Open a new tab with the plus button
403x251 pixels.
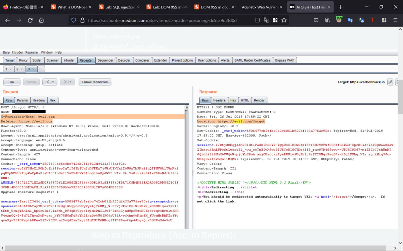tap(341, 7)
